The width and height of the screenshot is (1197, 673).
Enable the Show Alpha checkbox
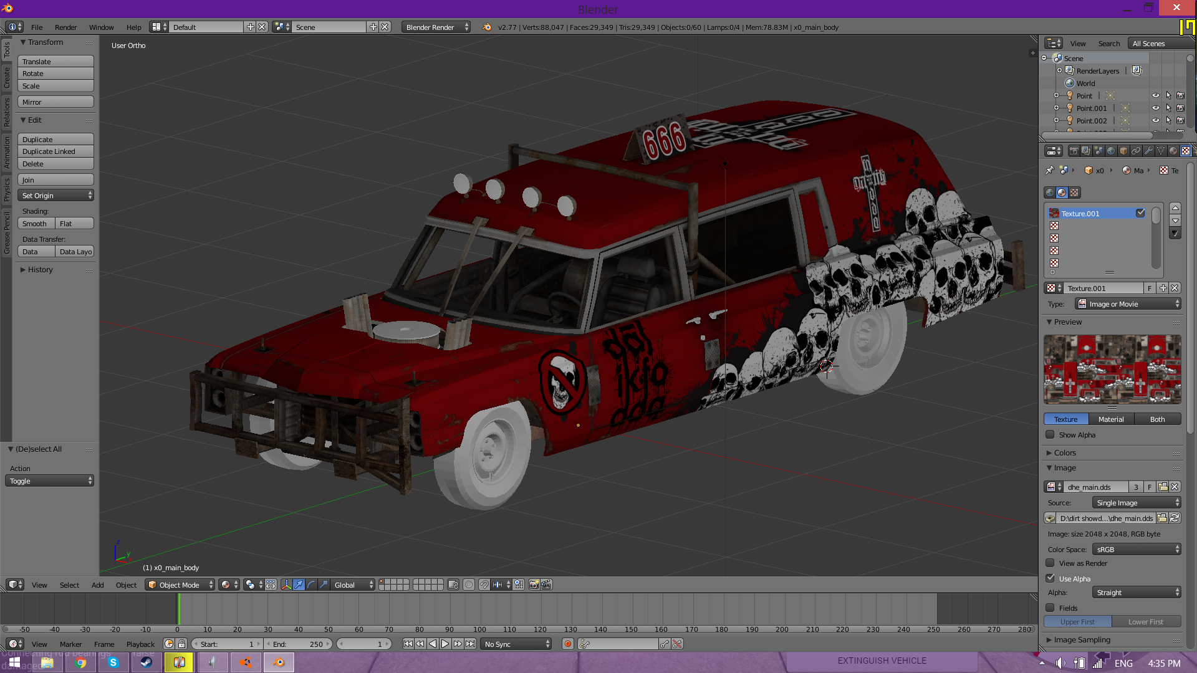(1050, 435)
